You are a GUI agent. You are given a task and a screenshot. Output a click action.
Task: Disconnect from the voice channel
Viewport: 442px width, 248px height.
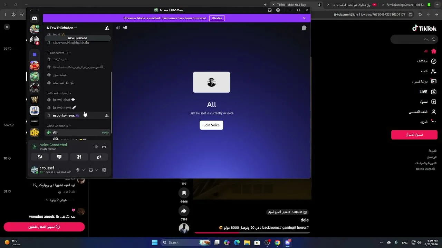tap(104, 147)
